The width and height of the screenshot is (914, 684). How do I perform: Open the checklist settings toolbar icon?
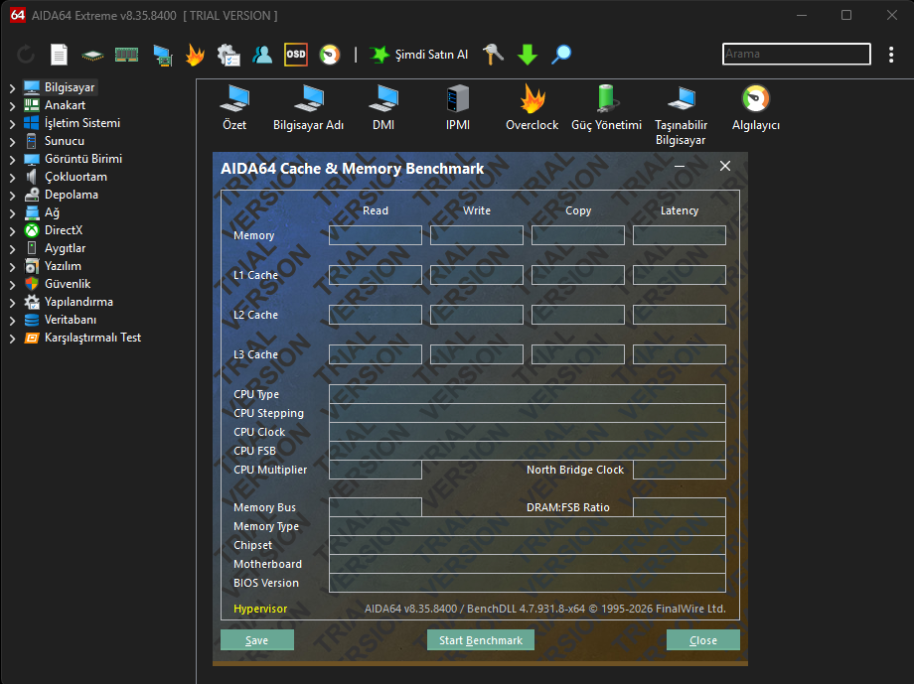pyautogui.click(x=228, y=55)
